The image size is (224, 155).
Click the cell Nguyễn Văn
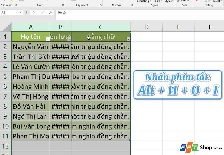click(x=31, y=47)
